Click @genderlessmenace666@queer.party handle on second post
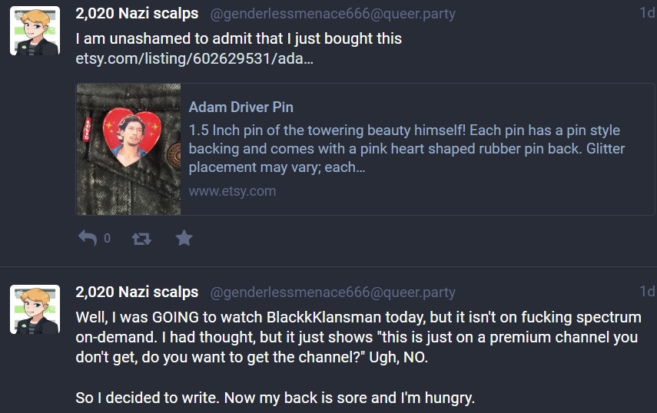The image size is (657, 413). pyautogui.click(x=333, y=292)
